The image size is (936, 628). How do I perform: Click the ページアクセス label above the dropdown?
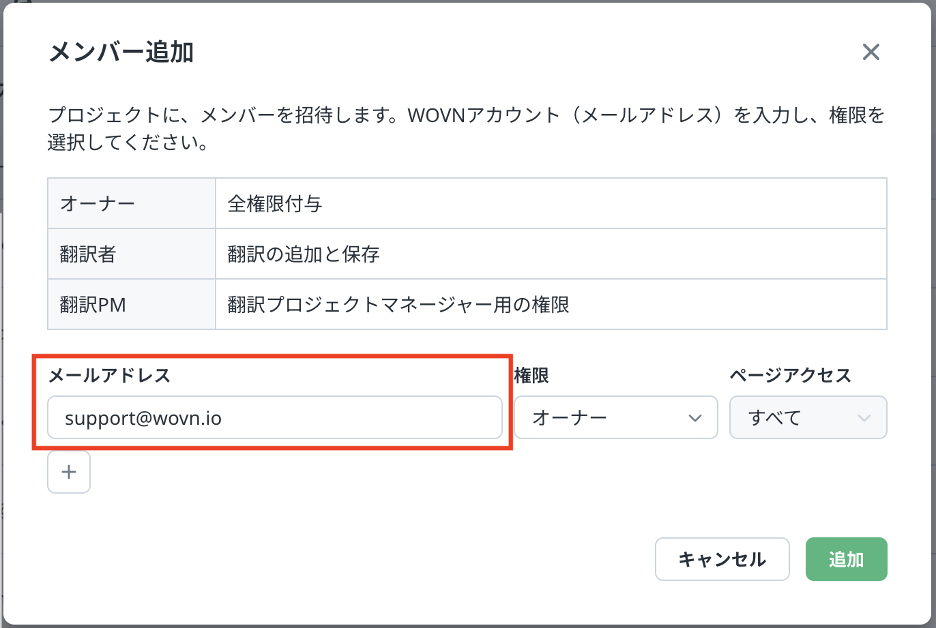coord(790,375)
